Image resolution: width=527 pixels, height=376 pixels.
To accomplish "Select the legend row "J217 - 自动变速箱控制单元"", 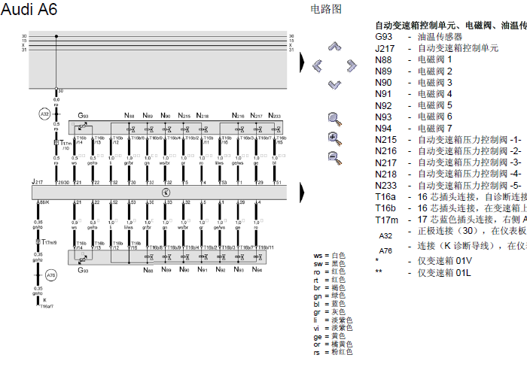I will [x=437, y=48].
